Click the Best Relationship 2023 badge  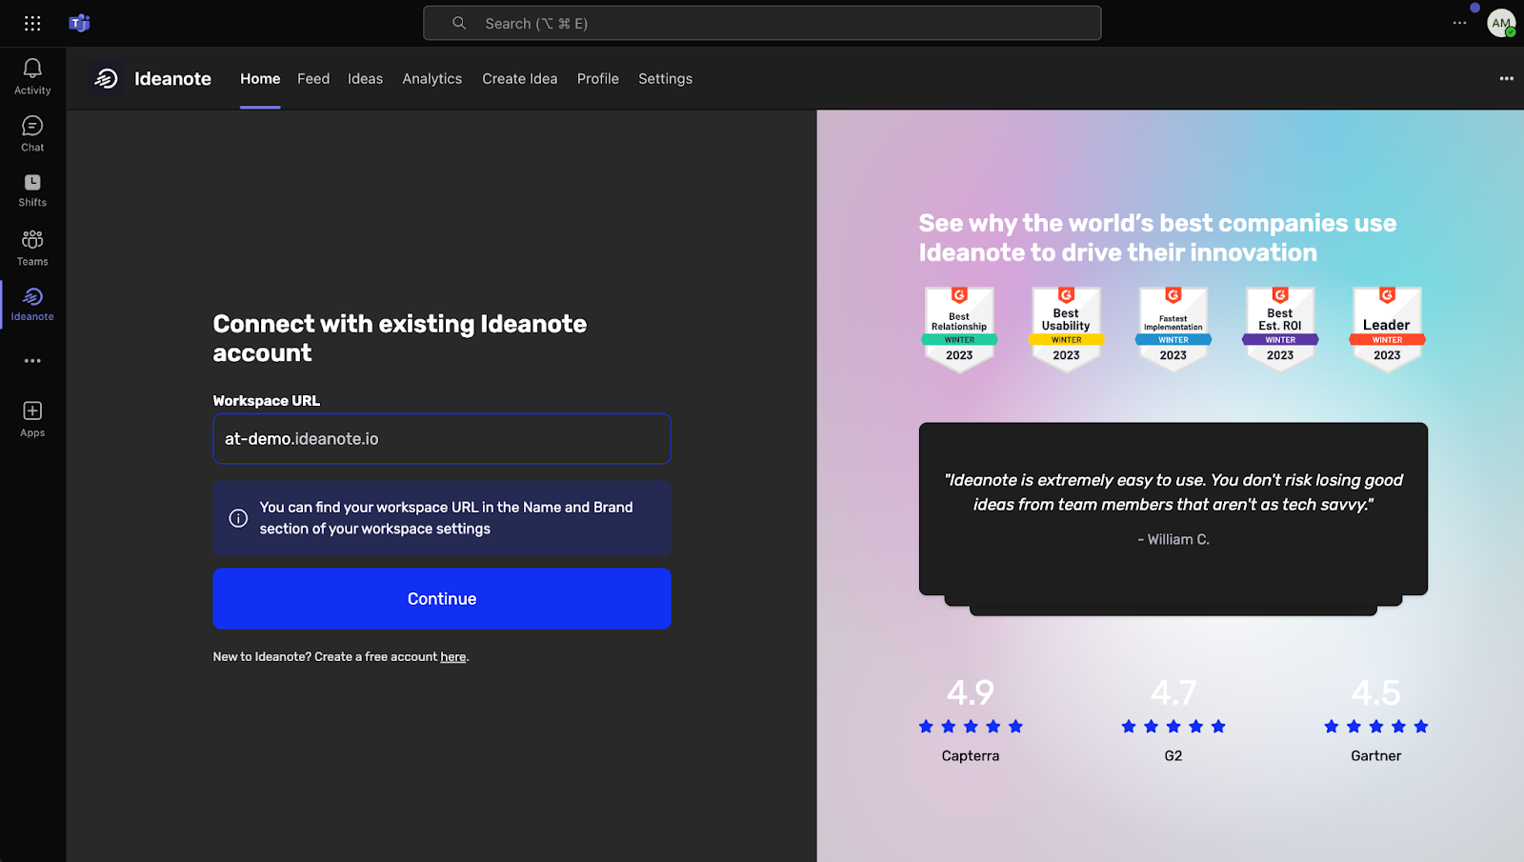[x=959, y=330]
